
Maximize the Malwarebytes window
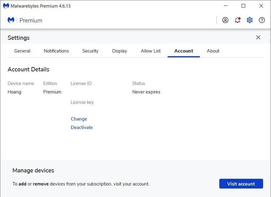(243, 6)
